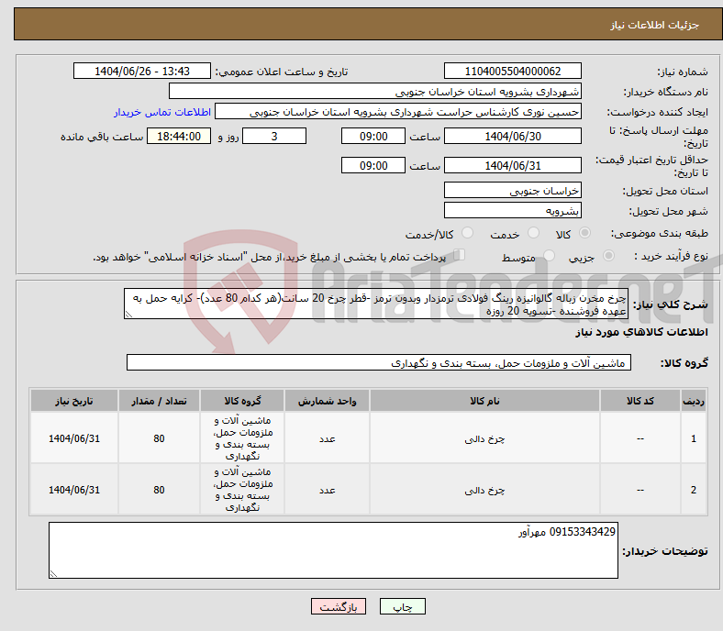Viewport: 723px width, 631px height.
Task: Click the remaining days field showing 3
Action: [x=274, y=136]
